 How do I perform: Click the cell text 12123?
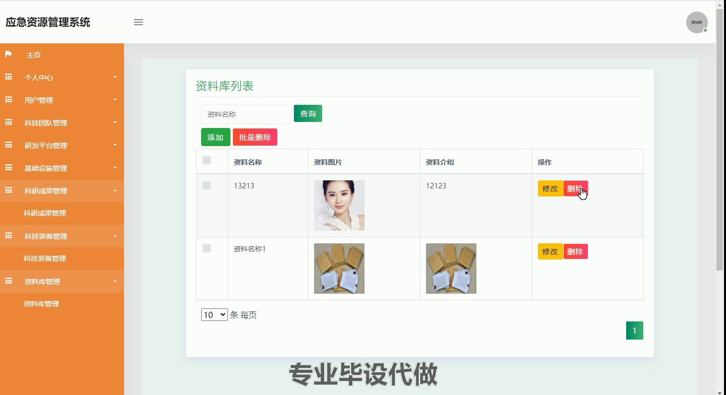[x=436, y=186]
